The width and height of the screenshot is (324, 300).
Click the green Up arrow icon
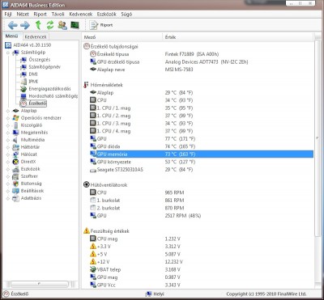[38, 25]
